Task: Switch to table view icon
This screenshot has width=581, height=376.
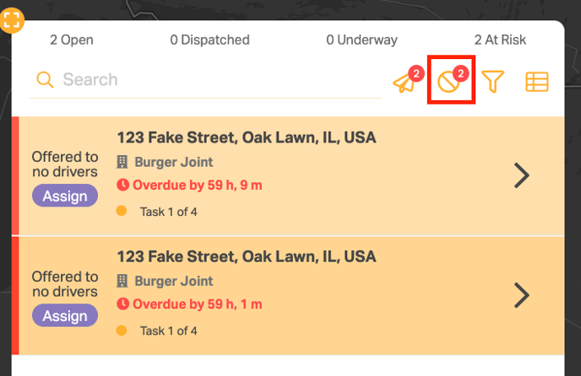Action: [x=537, y=82]
